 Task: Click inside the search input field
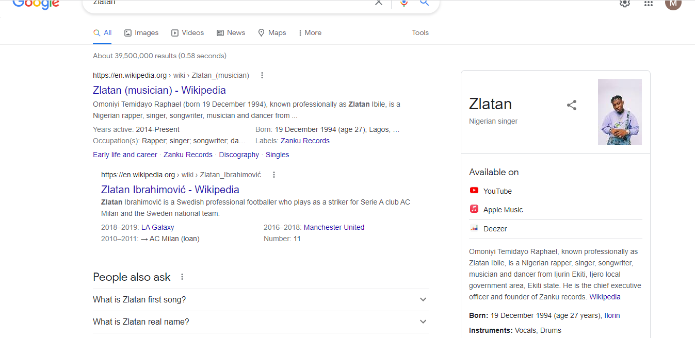click(232, 3)
